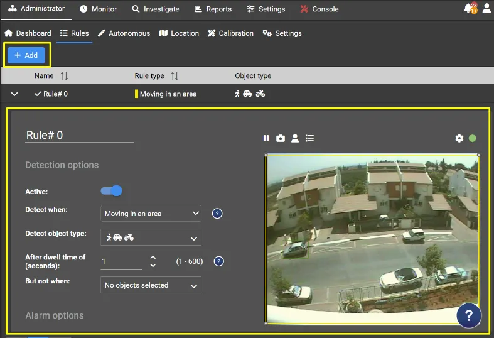The image size is (494, 338).
Task: Select the Rules sub-tab
Action: pos(74,33)
